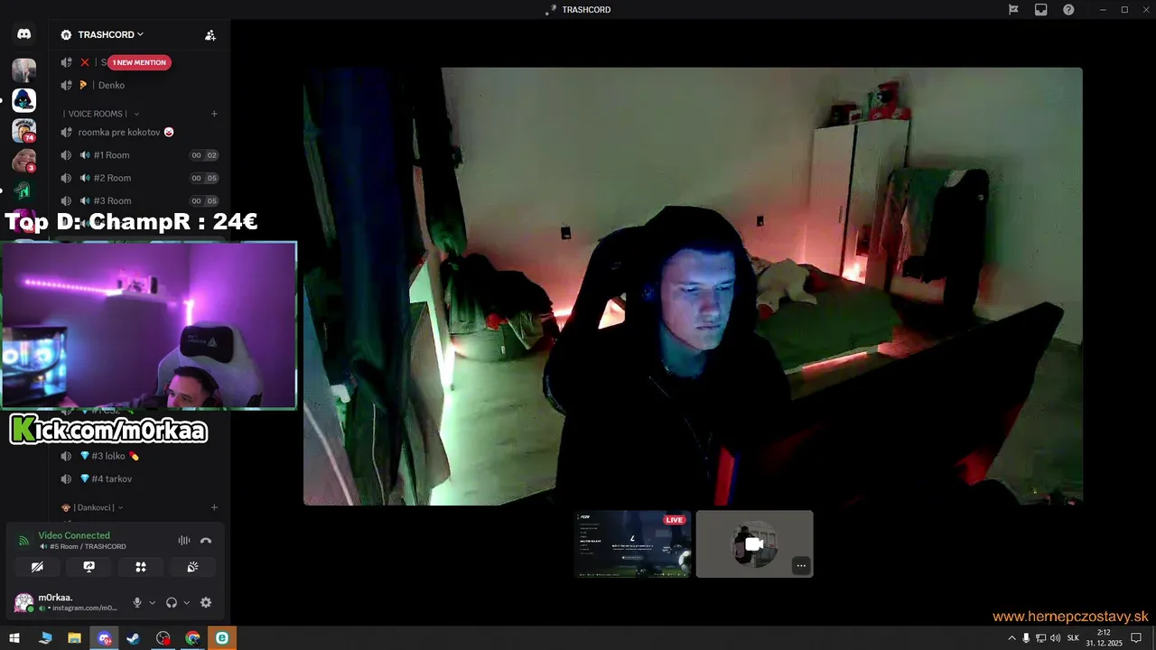1156x650 pixels.
Task: Join roomka pre kokotov voice channel
Action: click(140, 132)
